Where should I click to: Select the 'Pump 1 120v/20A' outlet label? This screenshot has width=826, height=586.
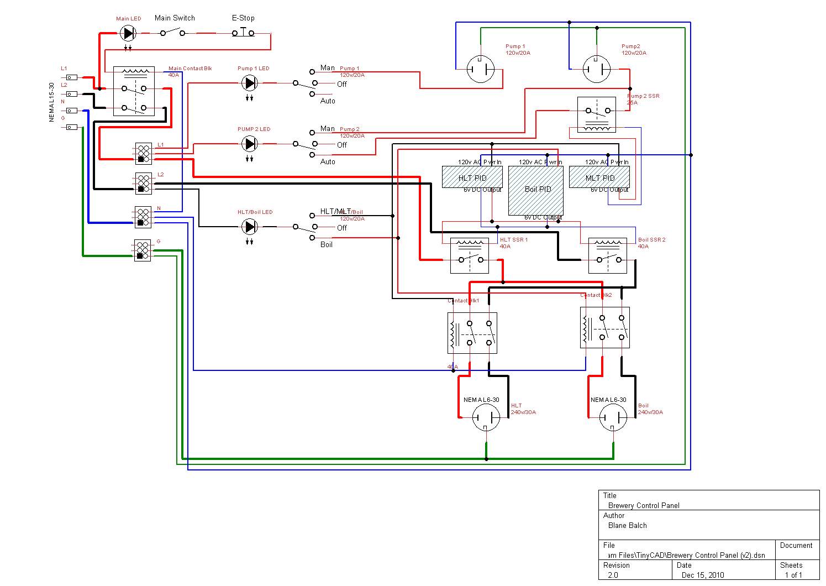[x=518, y=50]
